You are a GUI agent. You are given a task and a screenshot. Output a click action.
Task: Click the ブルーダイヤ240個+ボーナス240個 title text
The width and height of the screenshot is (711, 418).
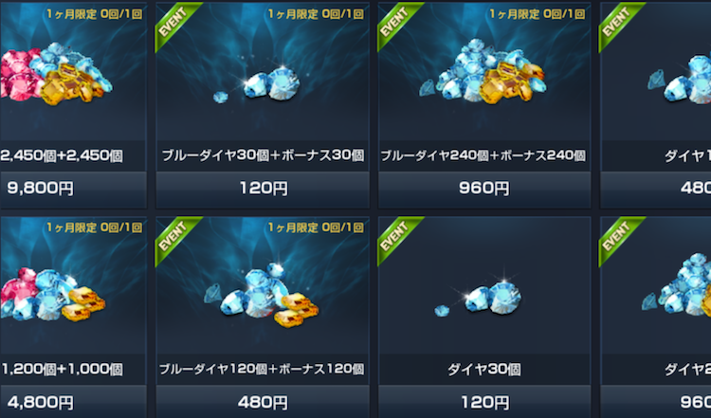[x=483, y=155]
